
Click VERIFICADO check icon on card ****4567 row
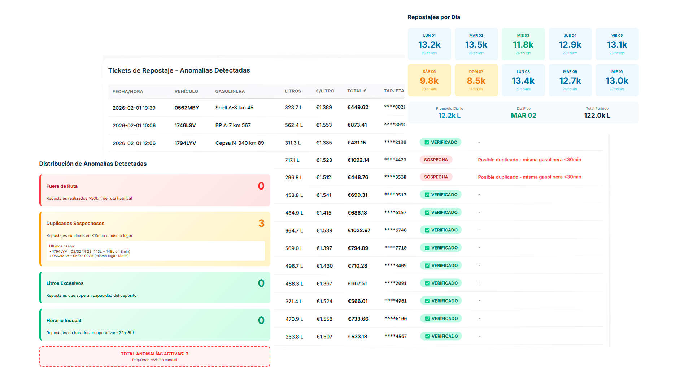427,337
